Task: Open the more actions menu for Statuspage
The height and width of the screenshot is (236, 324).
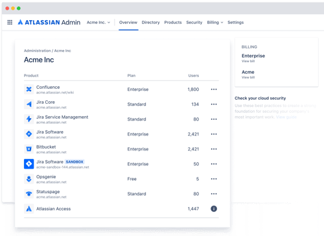Action: point(214,194)
